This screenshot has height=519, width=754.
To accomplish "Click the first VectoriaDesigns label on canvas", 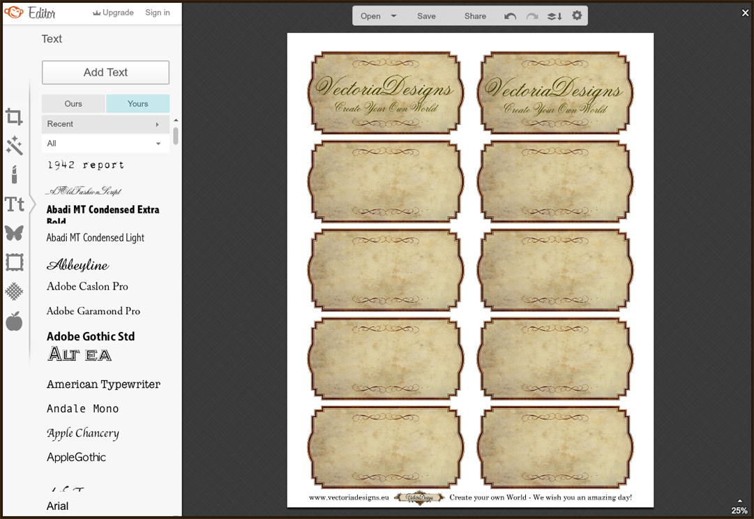I will pyautogui.click(x=386, y=92).
